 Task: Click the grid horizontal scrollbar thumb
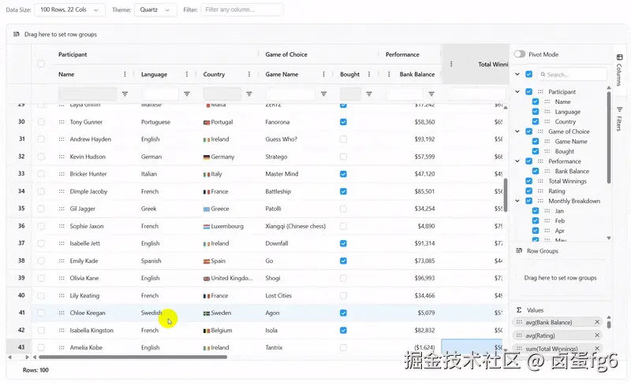point(133,357)
